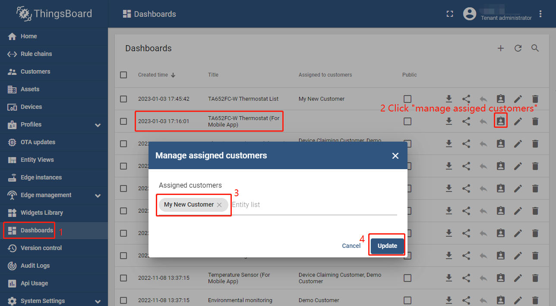Select the TA652FC-W Thermostat List row checkbox
This screenshot has width=556, height=306.
point(123,99)
